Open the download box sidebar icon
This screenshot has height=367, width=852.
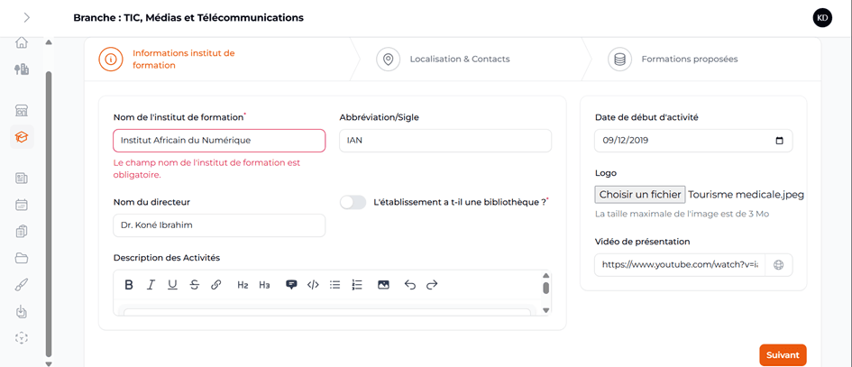click(x=22, y=311)
